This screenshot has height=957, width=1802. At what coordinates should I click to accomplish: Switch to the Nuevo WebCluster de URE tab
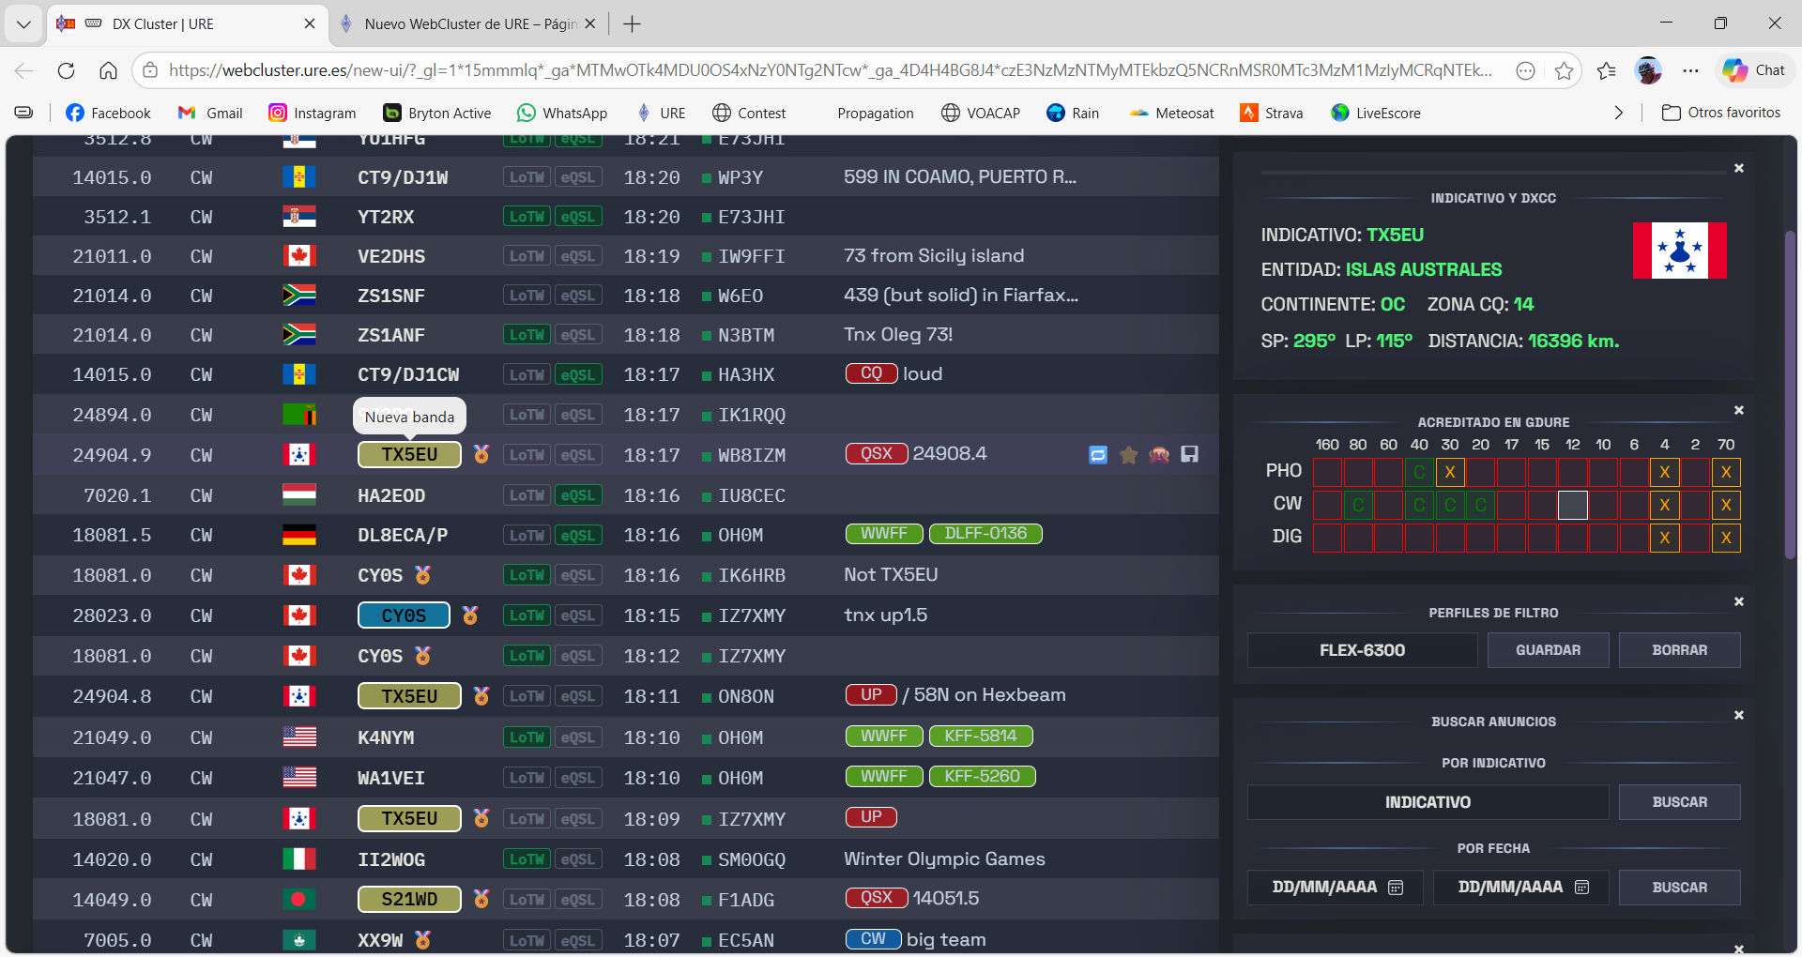pyautogui.click(x=469, y=23)
